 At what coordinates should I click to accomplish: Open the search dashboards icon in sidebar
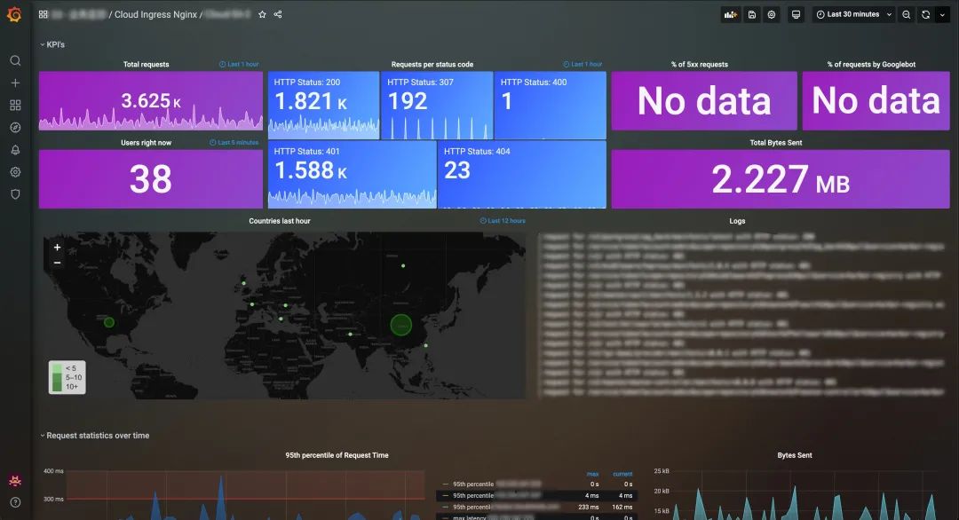(15, 60)
